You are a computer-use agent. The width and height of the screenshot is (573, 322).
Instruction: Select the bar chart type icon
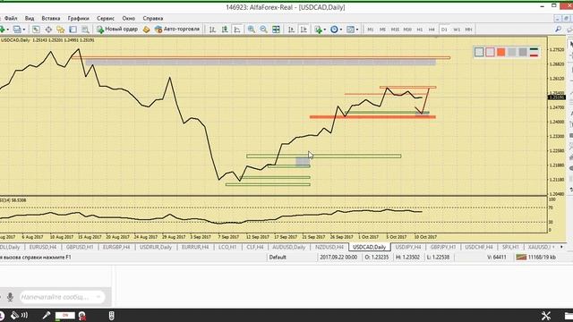212,30
